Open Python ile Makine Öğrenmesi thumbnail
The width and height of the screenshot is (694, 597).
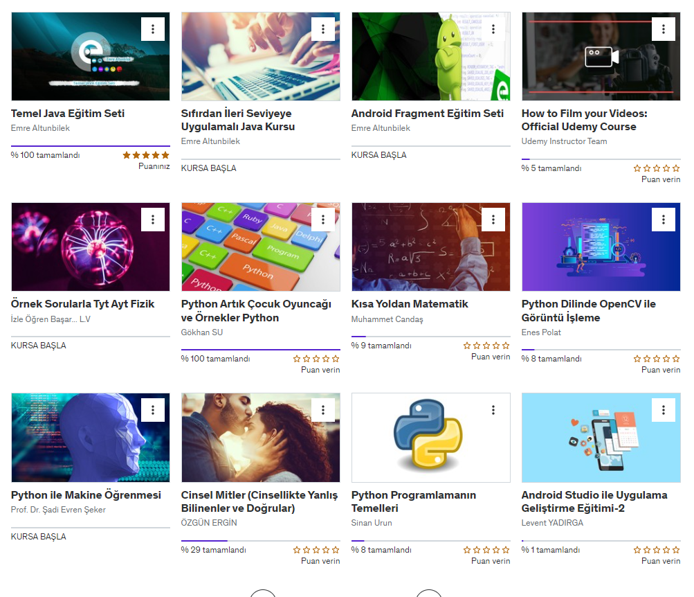[90, 438]
